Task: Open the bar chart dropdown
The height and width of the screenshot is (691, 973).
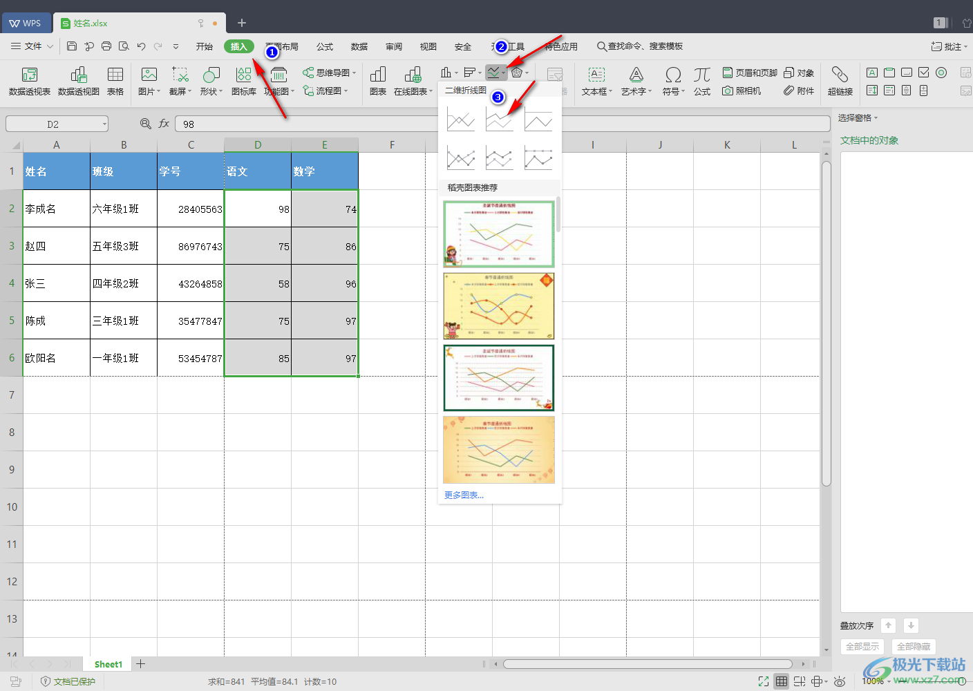Action: pyautogui.click(x=473, y=73)
